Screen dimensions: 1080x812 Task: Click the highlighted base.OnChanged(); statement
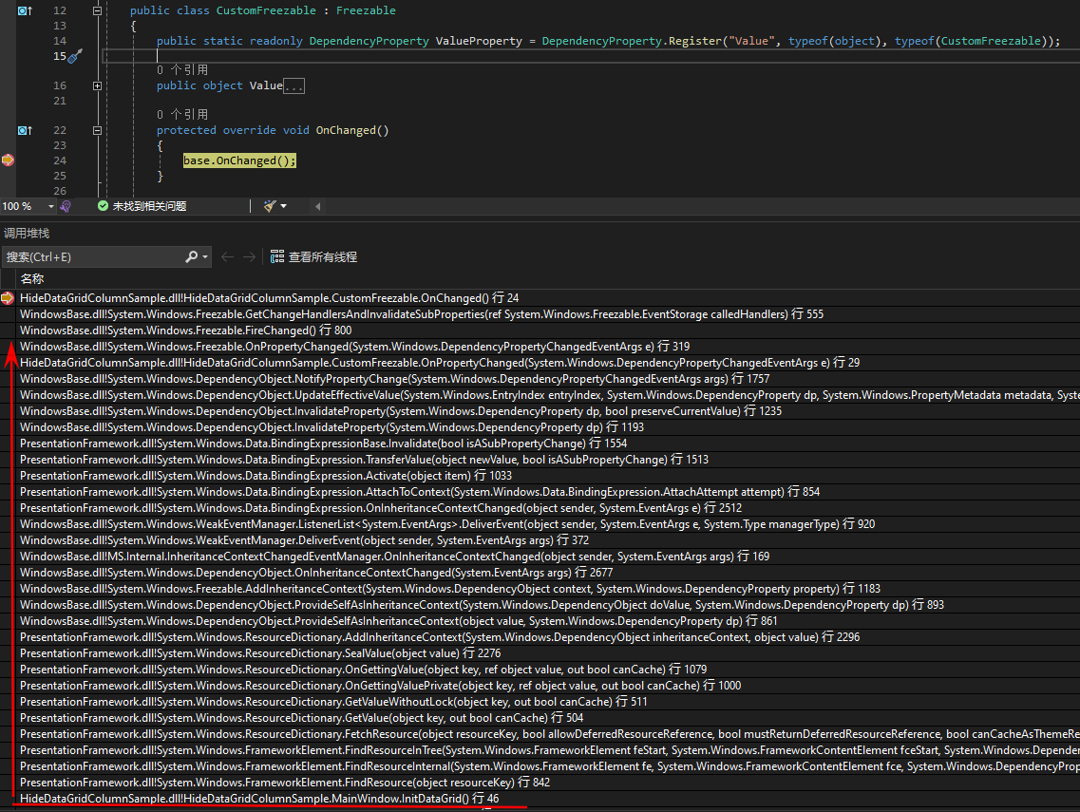(239, 161)
